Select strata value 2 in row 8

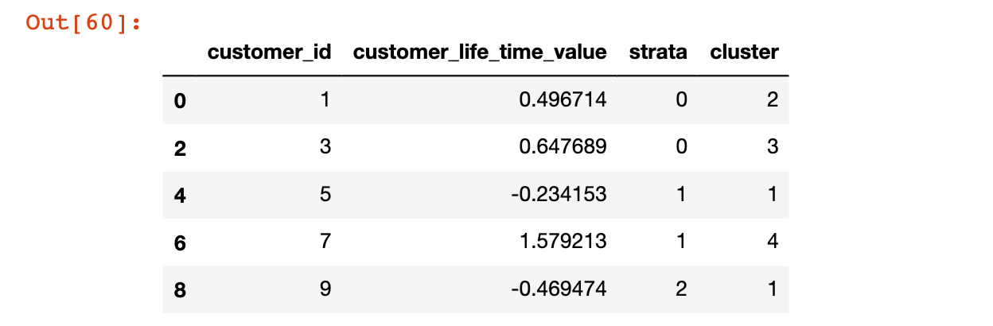click(680, 289)
